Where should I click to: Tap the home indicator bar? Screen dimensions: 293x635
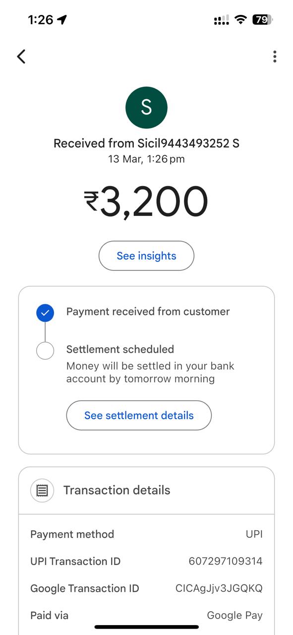coord(146,627)
